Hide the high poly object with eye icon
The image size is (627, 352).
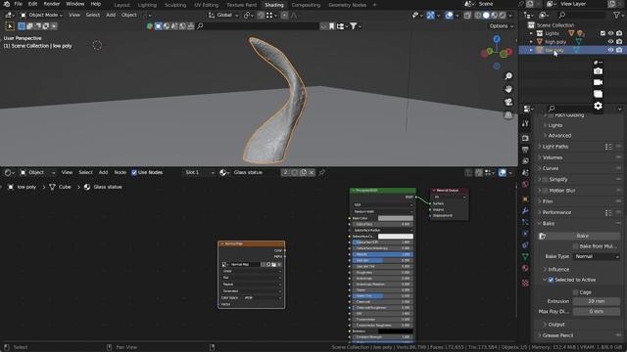pyautogui.click(x=610, y=41)
